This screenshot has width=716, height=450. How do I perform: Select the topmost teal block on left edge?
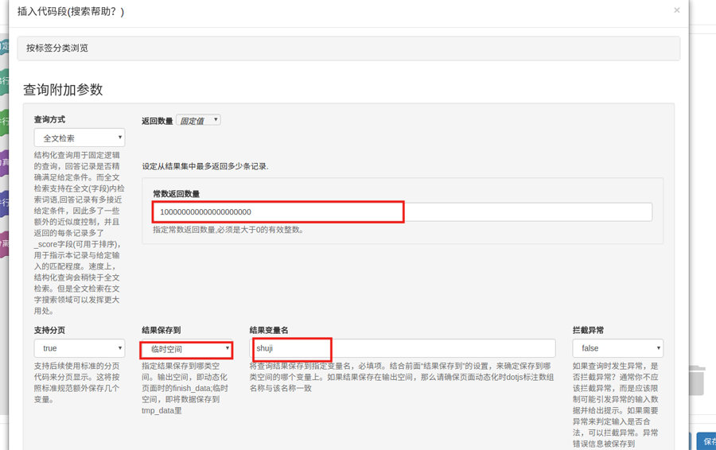coord(4,46)
